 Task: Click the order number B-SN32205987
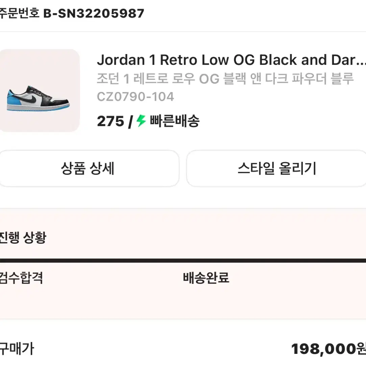pyautogui.click(x=94, y=14)
